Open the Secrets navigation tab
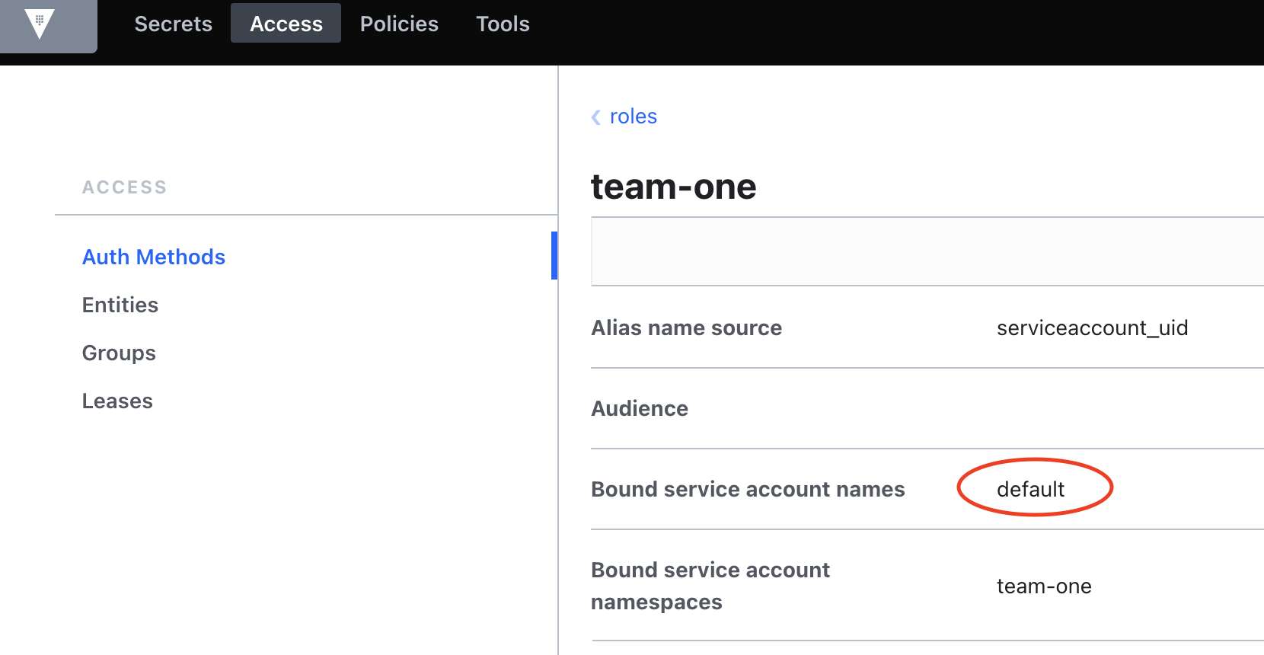 click(x=173, y=24)
